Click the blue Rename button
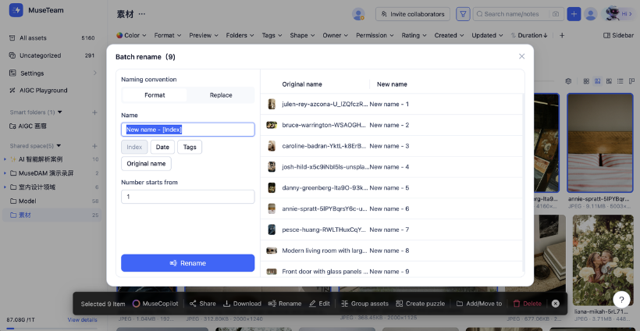The width and height of the screenshot is (640, 331). click(187, 263)
